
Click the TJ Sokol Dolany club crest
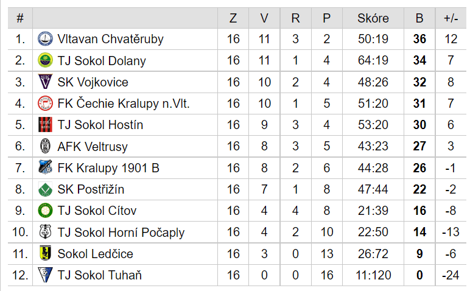[x=45, y=60]
